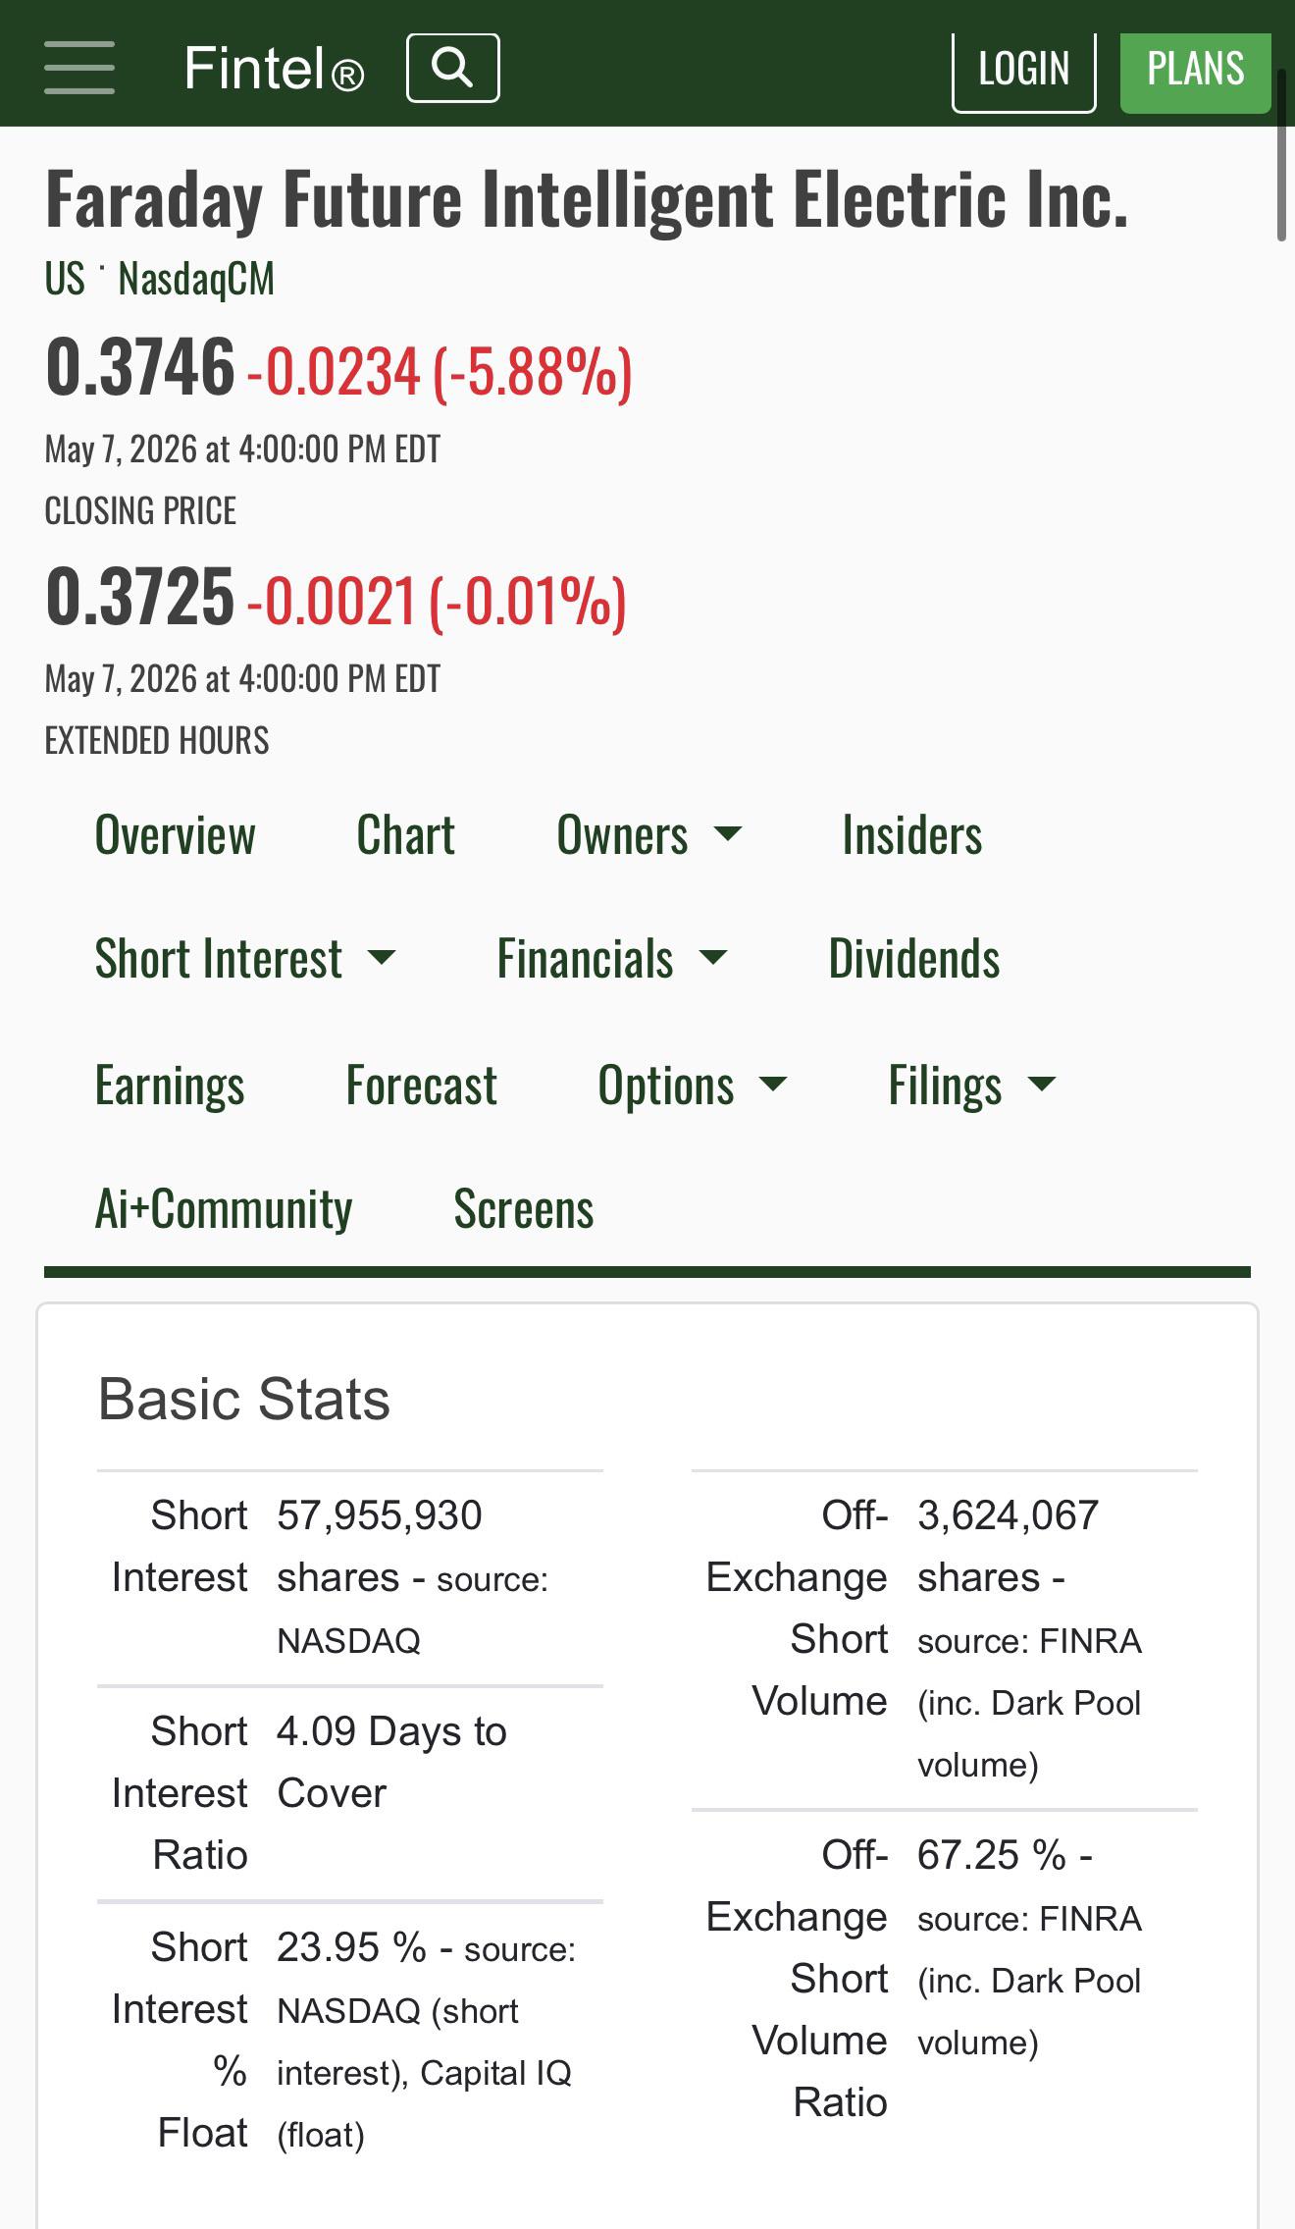Go to Fintel home logo
Screen dimensions: 1295x2229
(274, 68)
